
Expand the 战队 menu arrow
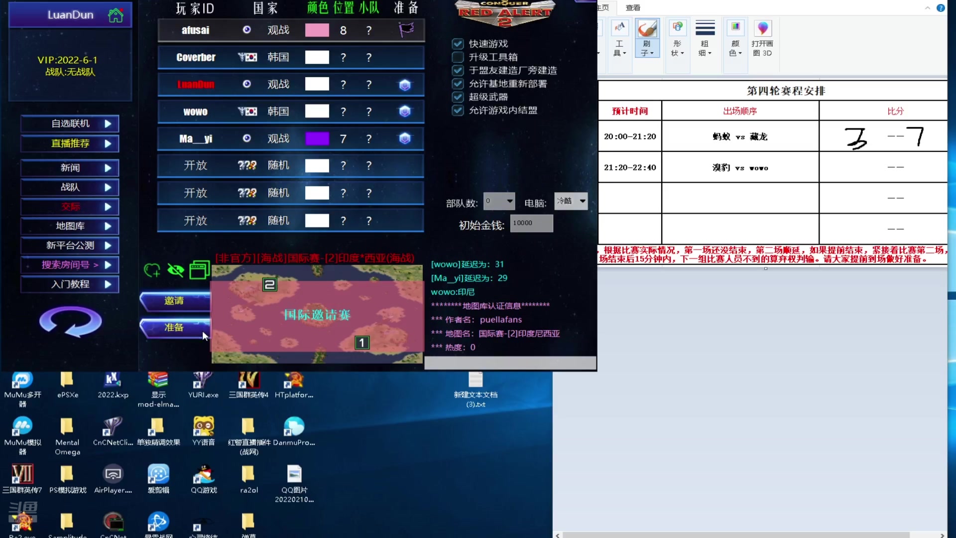[x=108, y=187]
